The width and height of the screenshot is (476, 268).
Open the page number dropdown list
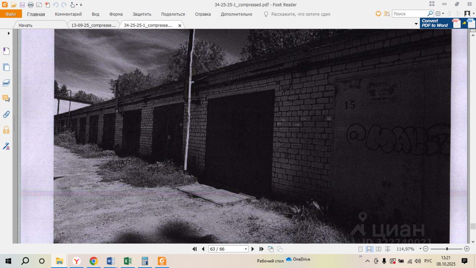[x=246, y=249]
